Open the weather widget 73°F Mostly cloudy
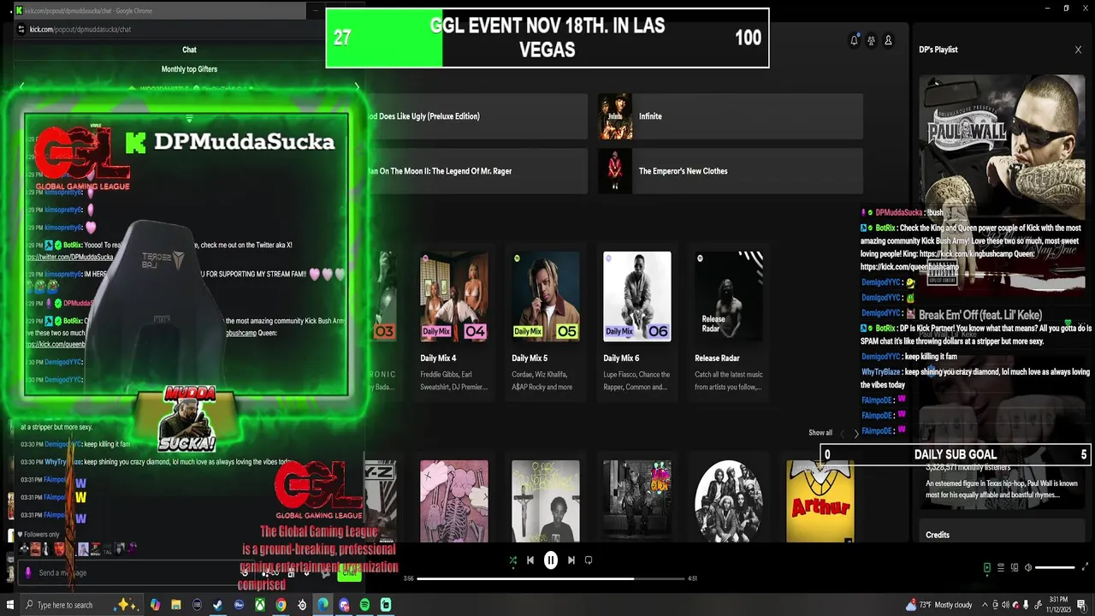1095x616 pixels. click(x=938, y=605)
